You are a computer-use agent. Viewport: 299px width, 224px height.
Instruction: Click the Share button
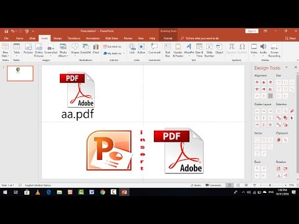coord(290,39)
